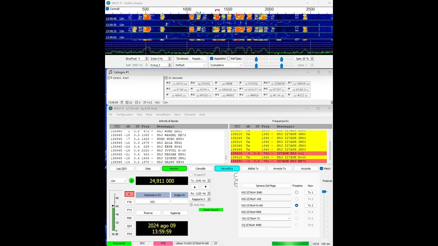The width and height of the screenshot is (438, 246).
Task: Toggle the Menù checkbox
Action: point(321,168)
